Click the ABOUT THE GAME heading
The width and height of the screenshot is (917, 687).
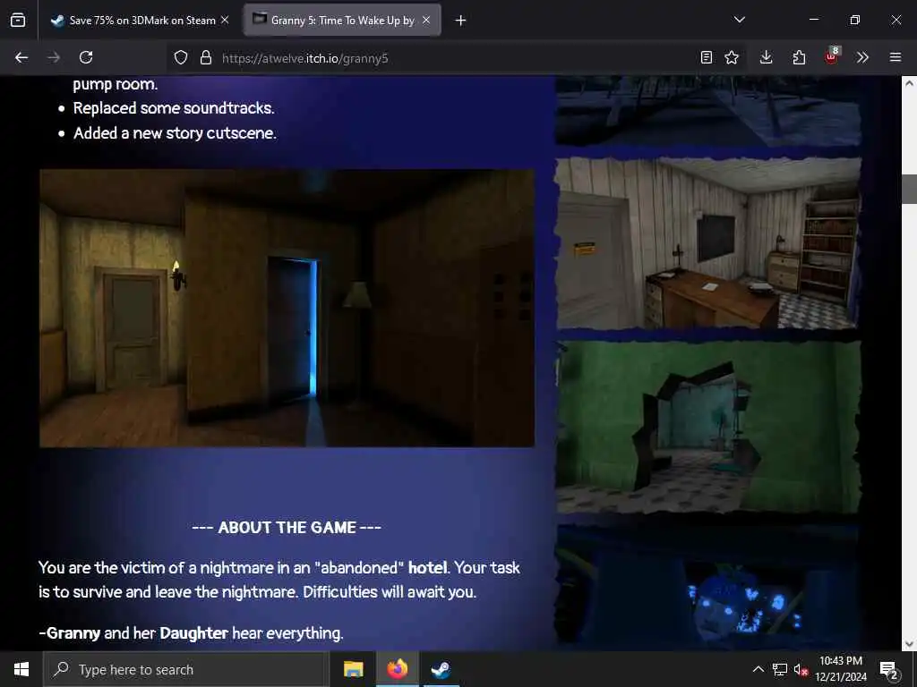[287, 528]
